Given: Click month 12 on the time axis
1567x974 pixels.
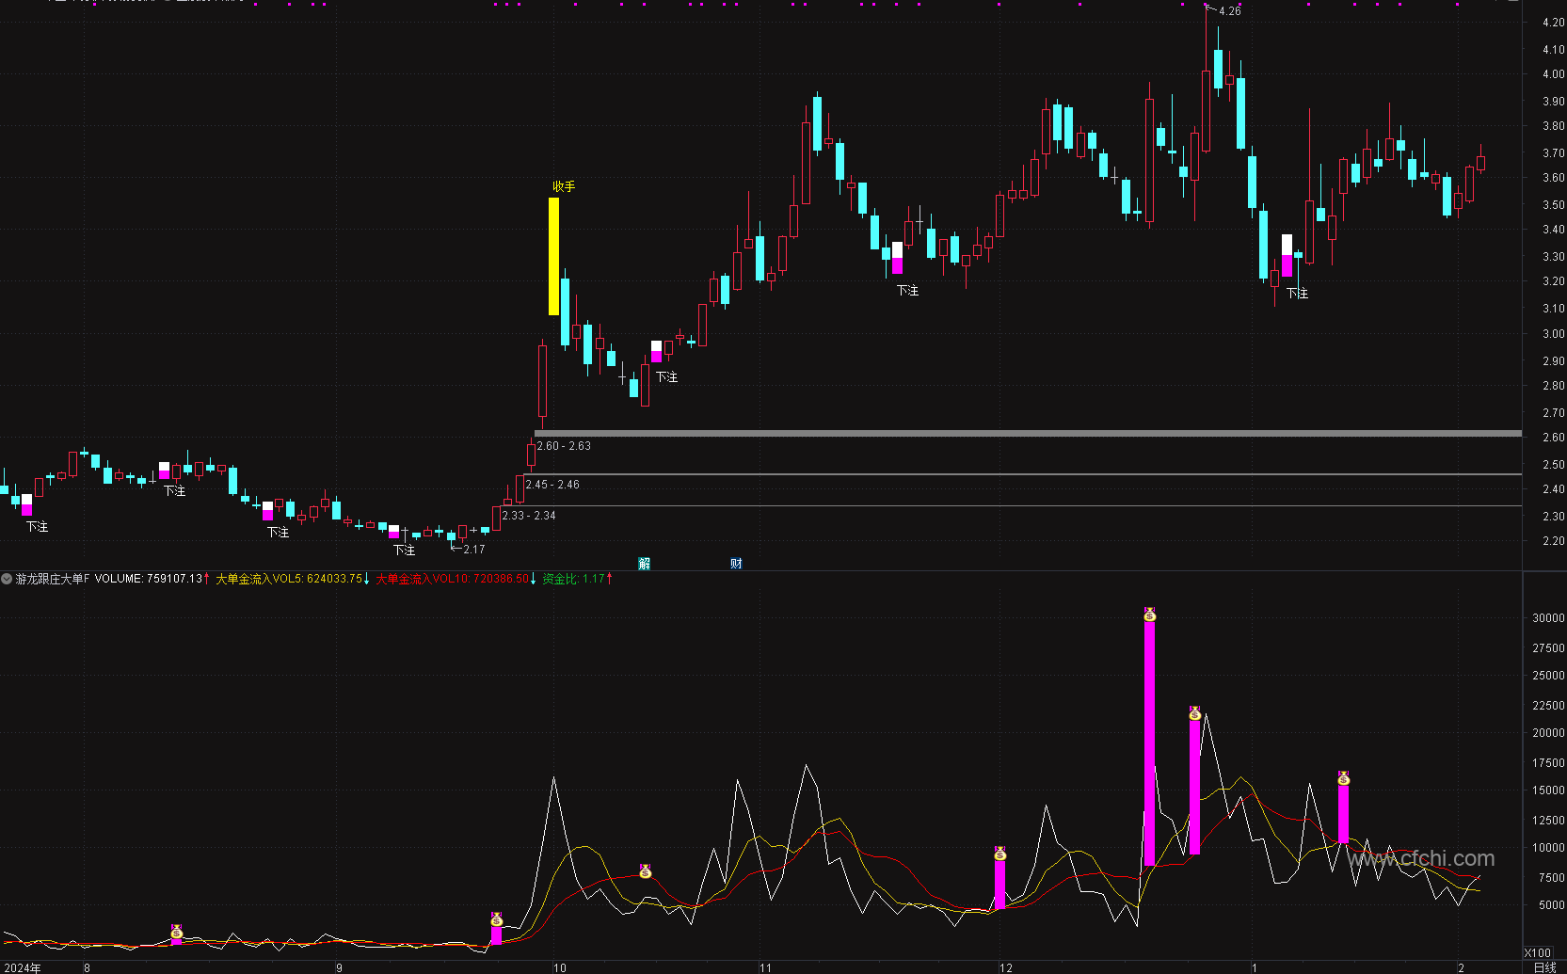Looking at the screenshot, I should [x=1006, y=967].
